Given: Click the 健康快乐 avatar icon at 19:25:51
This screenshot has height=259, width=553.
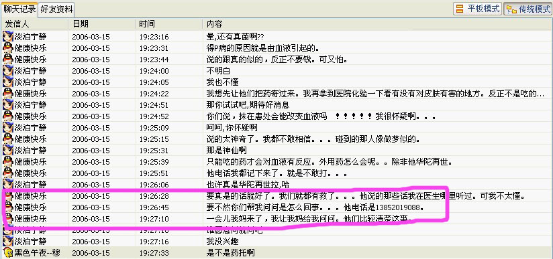Looking at the screenshot, I should click(x=8, y=173).
